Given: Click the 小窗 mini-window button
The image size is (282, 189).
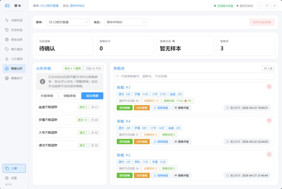Looking at the screenshot, I should coord(14,168).
